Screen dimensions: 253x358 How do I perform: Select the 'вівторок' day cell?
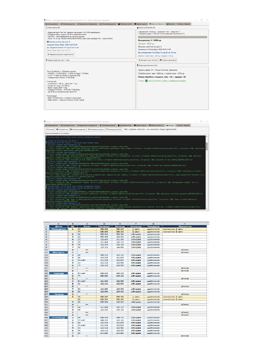coord(59,252)
